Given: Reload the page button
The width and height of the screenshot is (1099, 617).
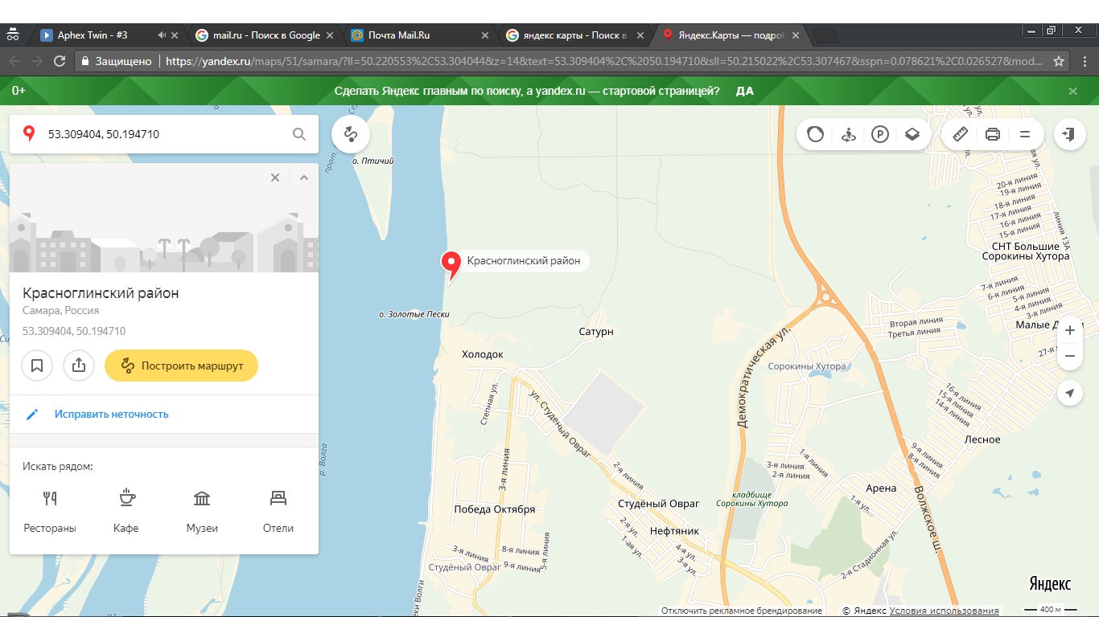Looking at the screenshot, I should 59,61.
